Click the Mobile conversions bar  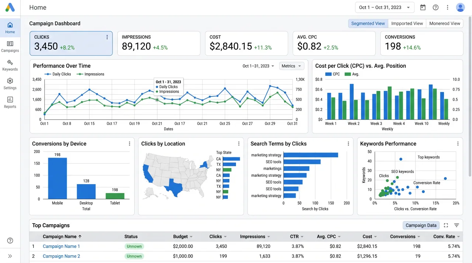tap(57, 178)
